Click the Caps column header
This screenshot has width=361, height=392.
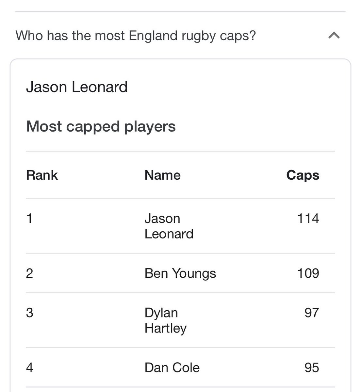point(303,175)
